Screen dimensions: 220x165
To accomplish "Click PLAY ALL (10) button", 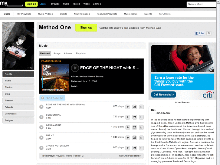I will click(x=52, y=98).
